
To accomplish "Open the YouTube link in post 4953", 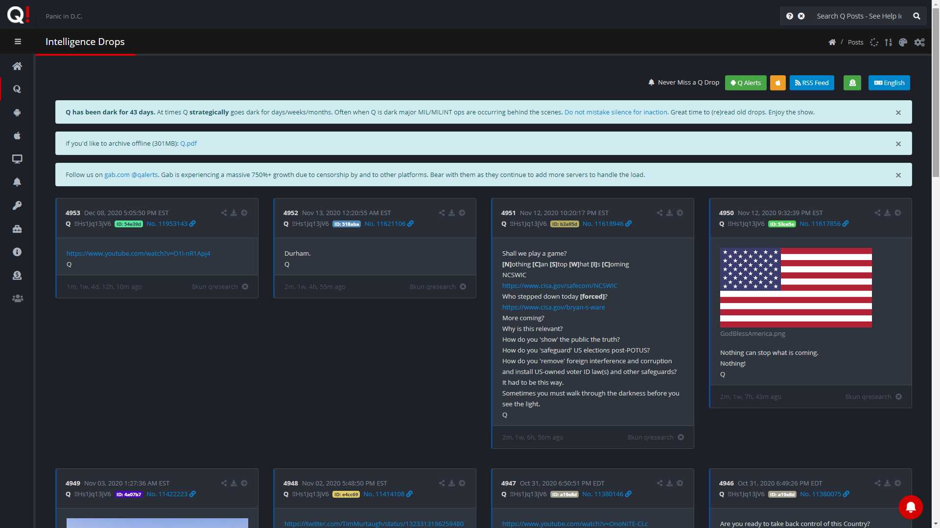I will [x=138, y=253].
